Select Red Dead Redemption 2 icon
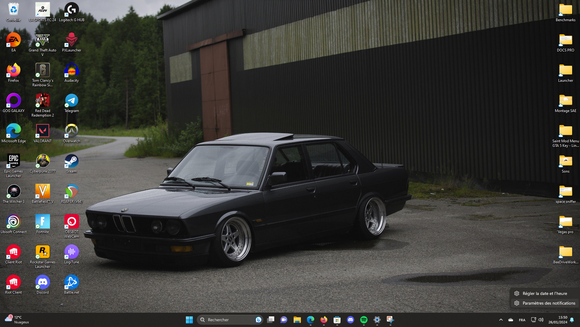Viewport: 580px width, 327px height. click(42, 105)
